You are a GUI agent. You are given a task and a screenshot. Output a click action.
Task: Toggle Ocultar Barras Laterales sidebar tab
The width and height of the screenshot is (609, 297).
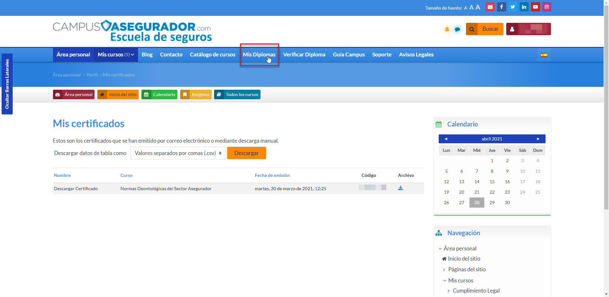pyautogui.click(x=7, y=84)
